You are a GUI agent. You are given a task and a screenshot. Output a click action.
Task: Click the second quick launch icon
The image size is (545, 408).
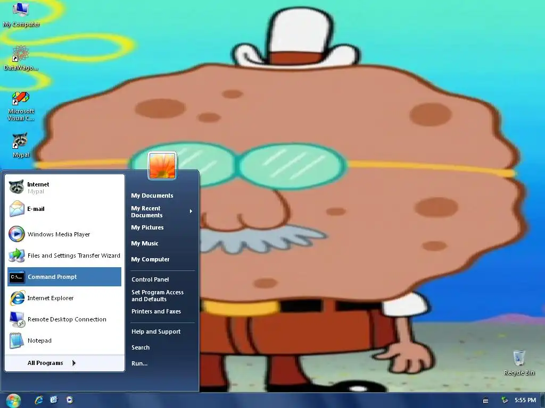tap(54, 400)
